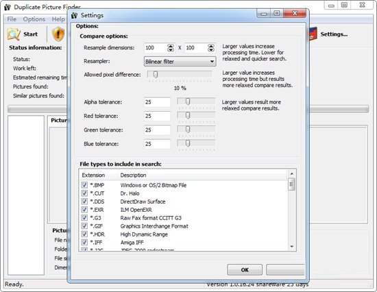The width and height of the screenshot is (377, 292).
Task: Click the Red tolerance value field
Action: (x=157, y=116)
